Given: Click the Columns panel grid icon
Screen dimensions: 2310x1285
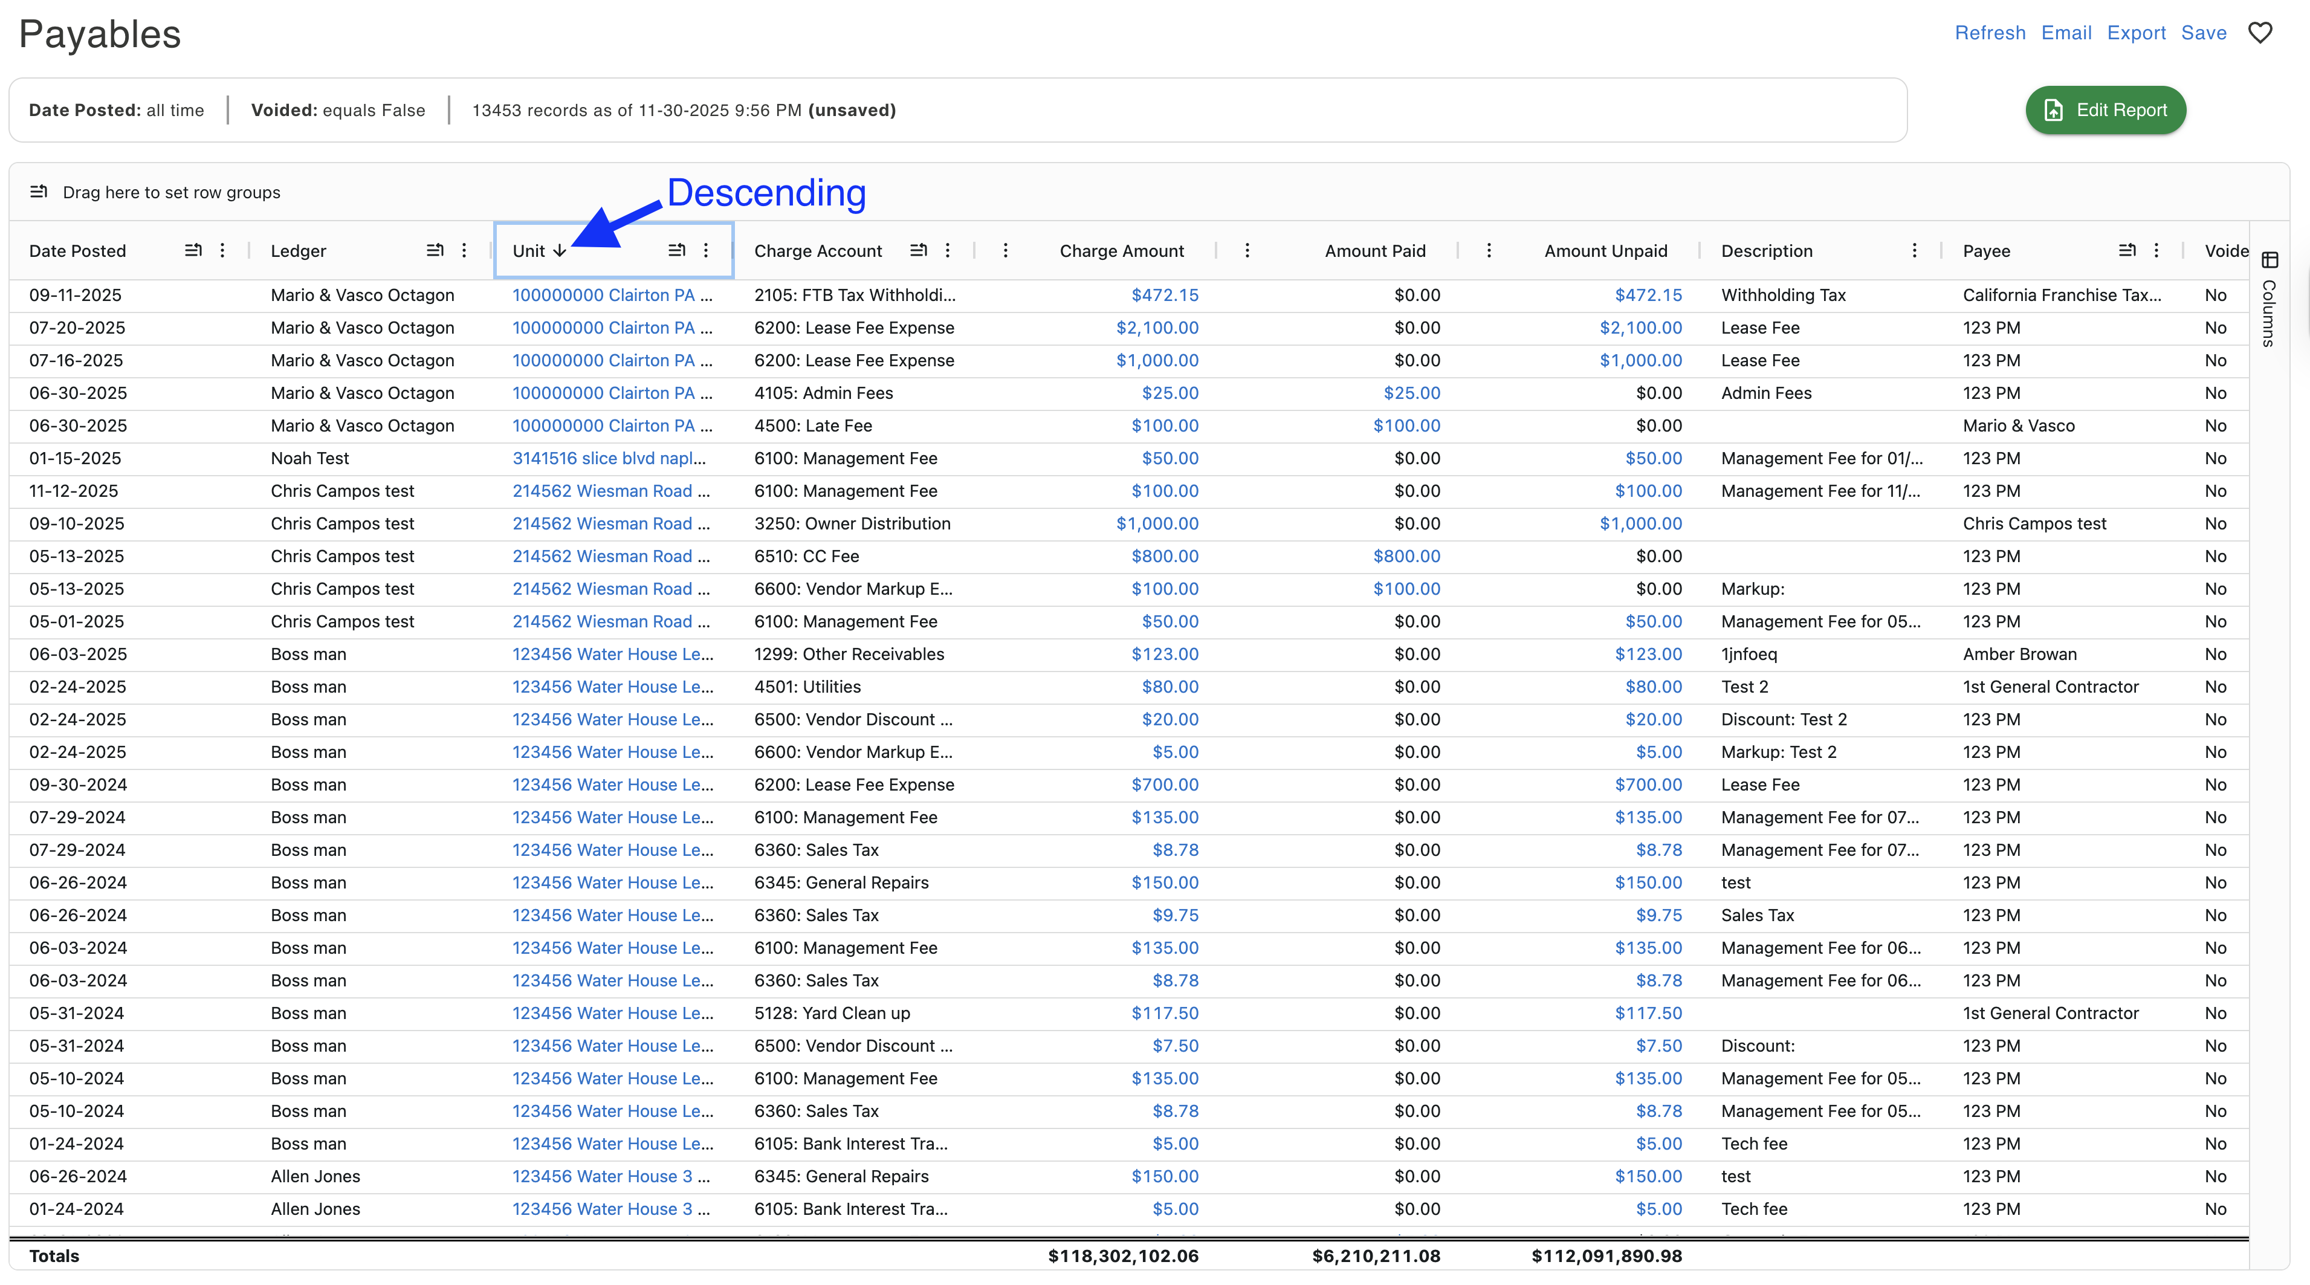Looking at the screenshot, I should point(2270,260).
